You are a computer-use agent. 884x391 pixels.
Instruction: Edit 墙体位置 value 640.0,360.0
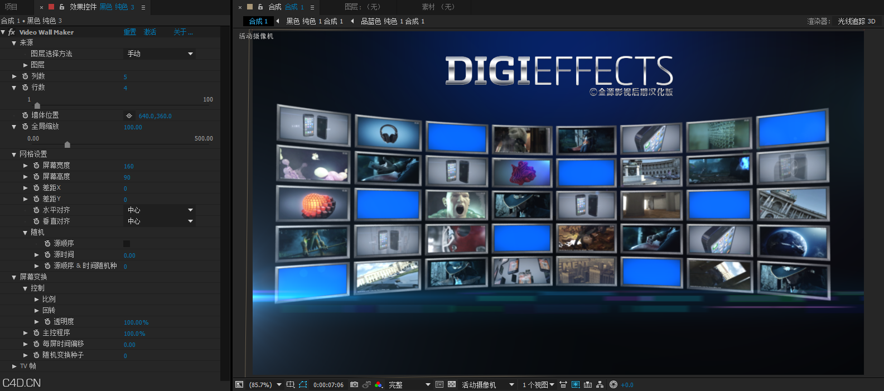click(x=155, y=116)
